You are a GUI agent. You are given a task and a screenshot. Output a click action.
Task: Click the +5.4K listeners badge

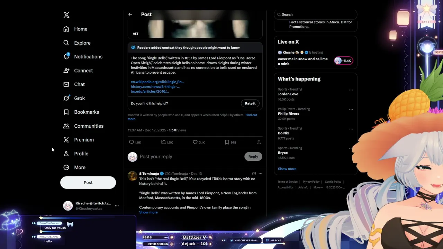[x=343, y=61]
